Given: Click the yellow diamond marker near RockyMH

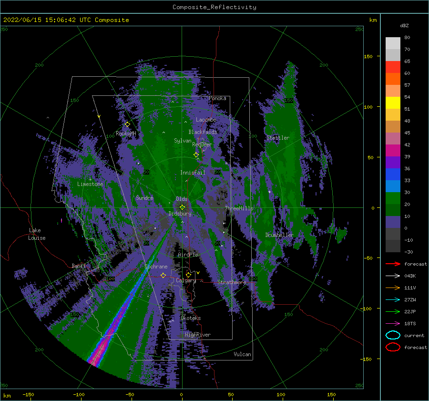Looking at the screenshot, I should [127, 124].
